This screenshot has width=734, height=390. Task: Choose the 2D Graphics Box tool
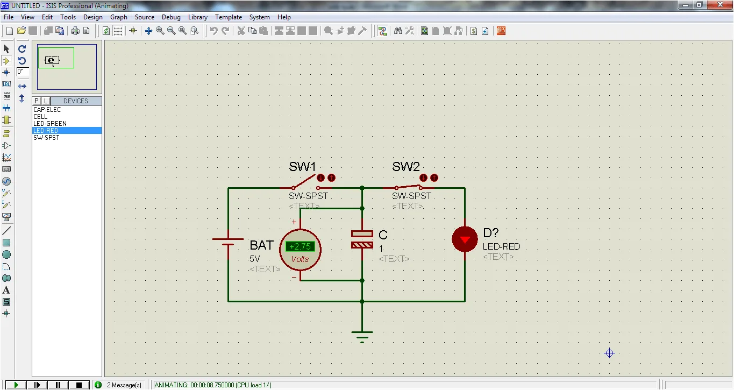(x=6, y=243)
